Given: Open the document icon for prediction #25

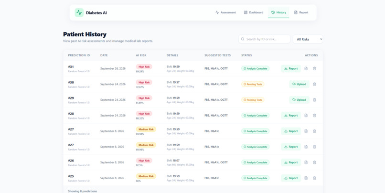Looking at the screenshot, I should 306,178.
